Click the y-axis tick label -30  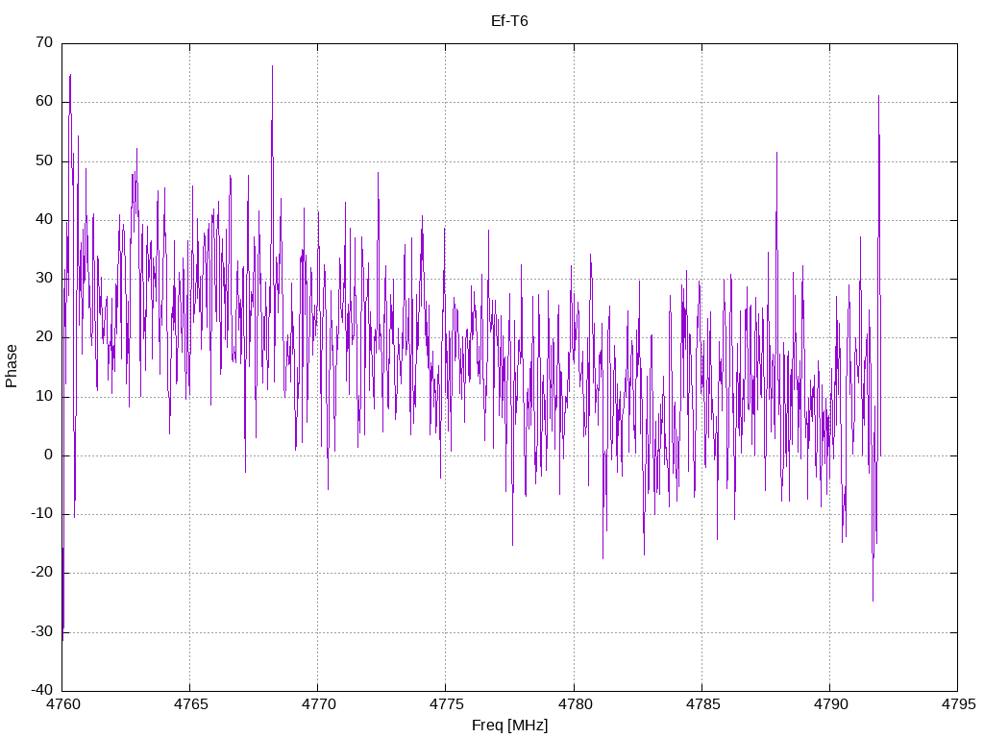(42, 631)
